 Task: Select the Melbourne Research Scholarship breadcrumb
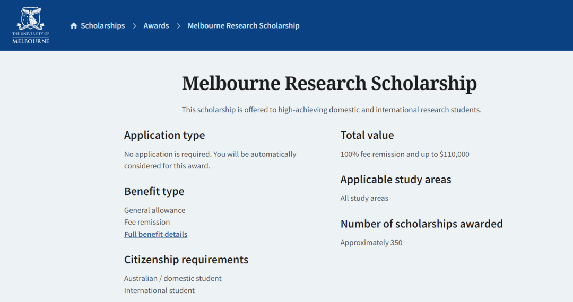(244, 26)
